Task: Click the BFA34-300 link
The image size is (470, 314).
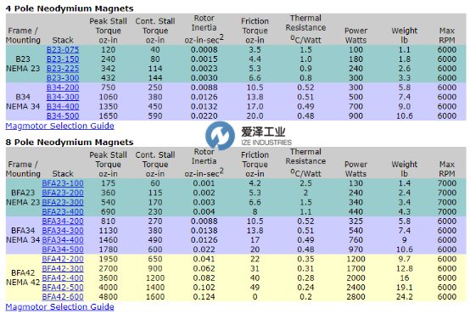Action: pyautogui.click(x=63, y=231)
